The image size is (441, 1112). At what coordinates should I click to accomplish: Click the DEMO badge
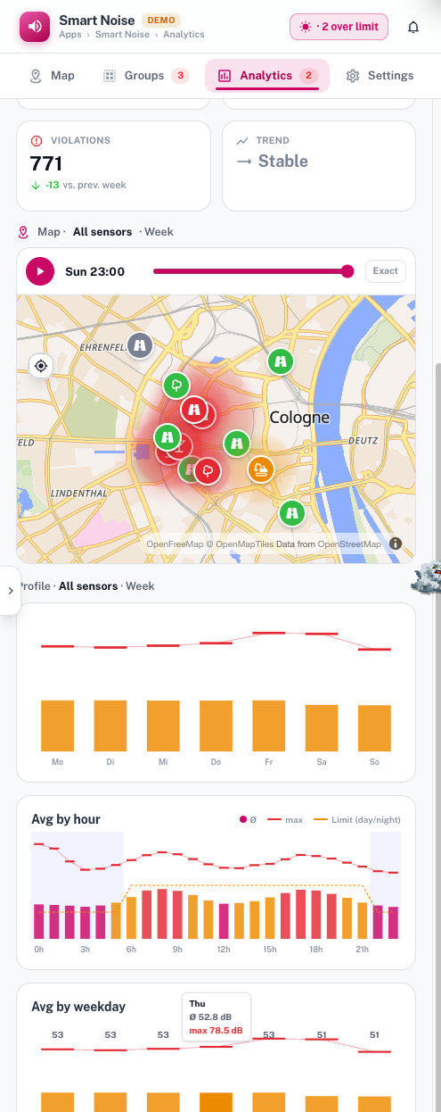162,20
